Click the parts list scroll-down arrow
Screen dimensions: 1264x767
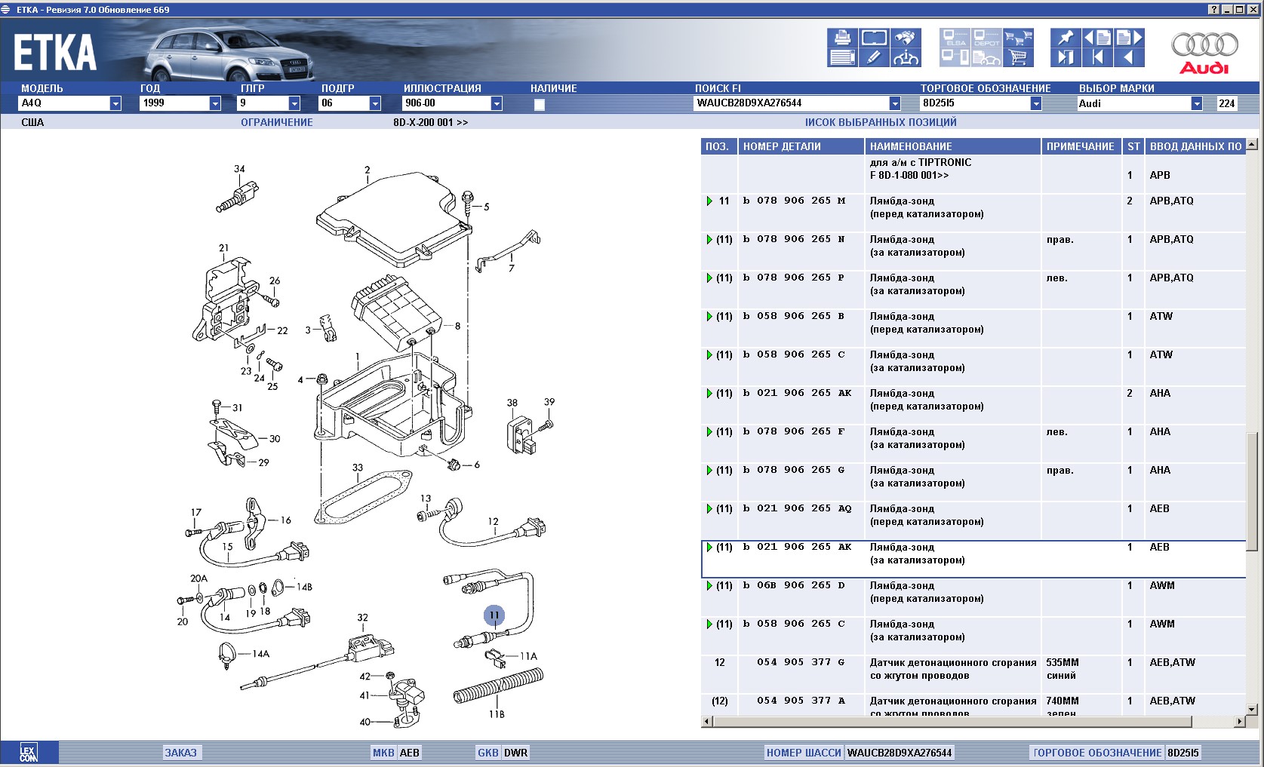(x=1252, y=709)
